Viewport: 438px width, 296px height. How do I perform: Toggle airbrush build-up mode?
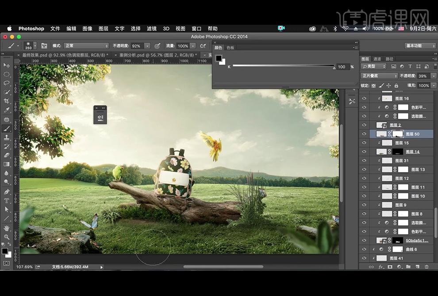[203, 46]
